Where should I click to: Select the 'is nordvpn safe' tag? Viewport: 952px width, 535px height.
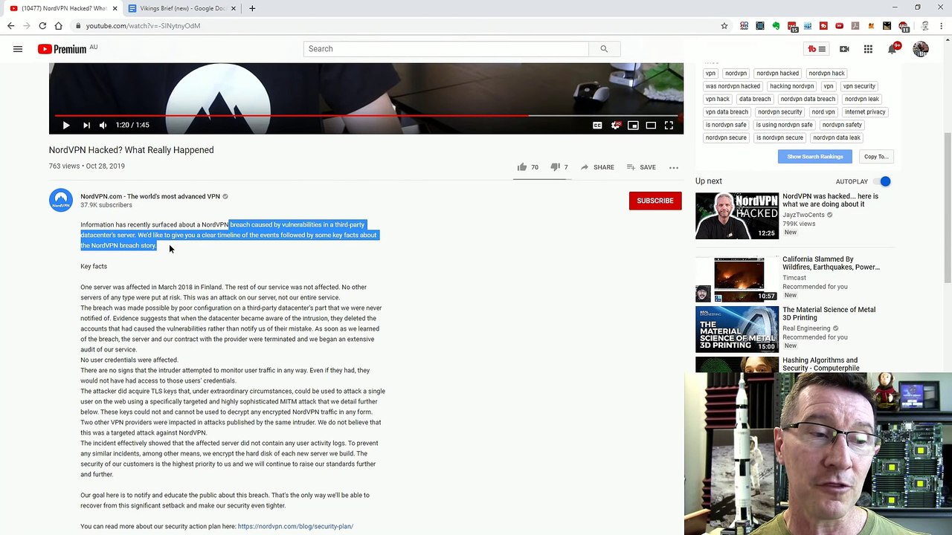(x=726, y=125)
